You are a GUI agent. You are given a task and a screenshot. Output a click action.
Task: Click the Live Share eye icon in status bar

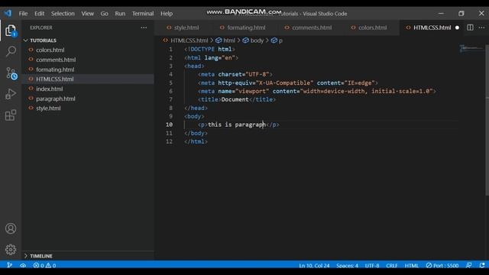point(23,265)
